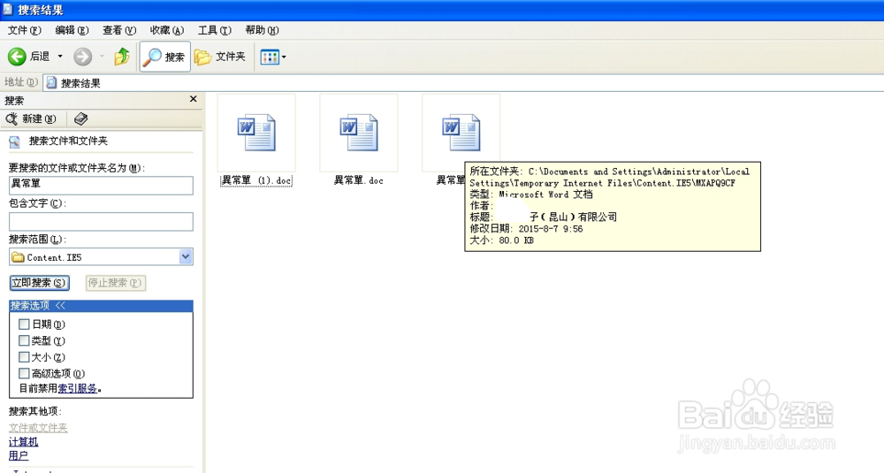Viewport: 884px width, 473px height.
Task: Click the search assistant book icon
Action: click(x=80, y=119)
